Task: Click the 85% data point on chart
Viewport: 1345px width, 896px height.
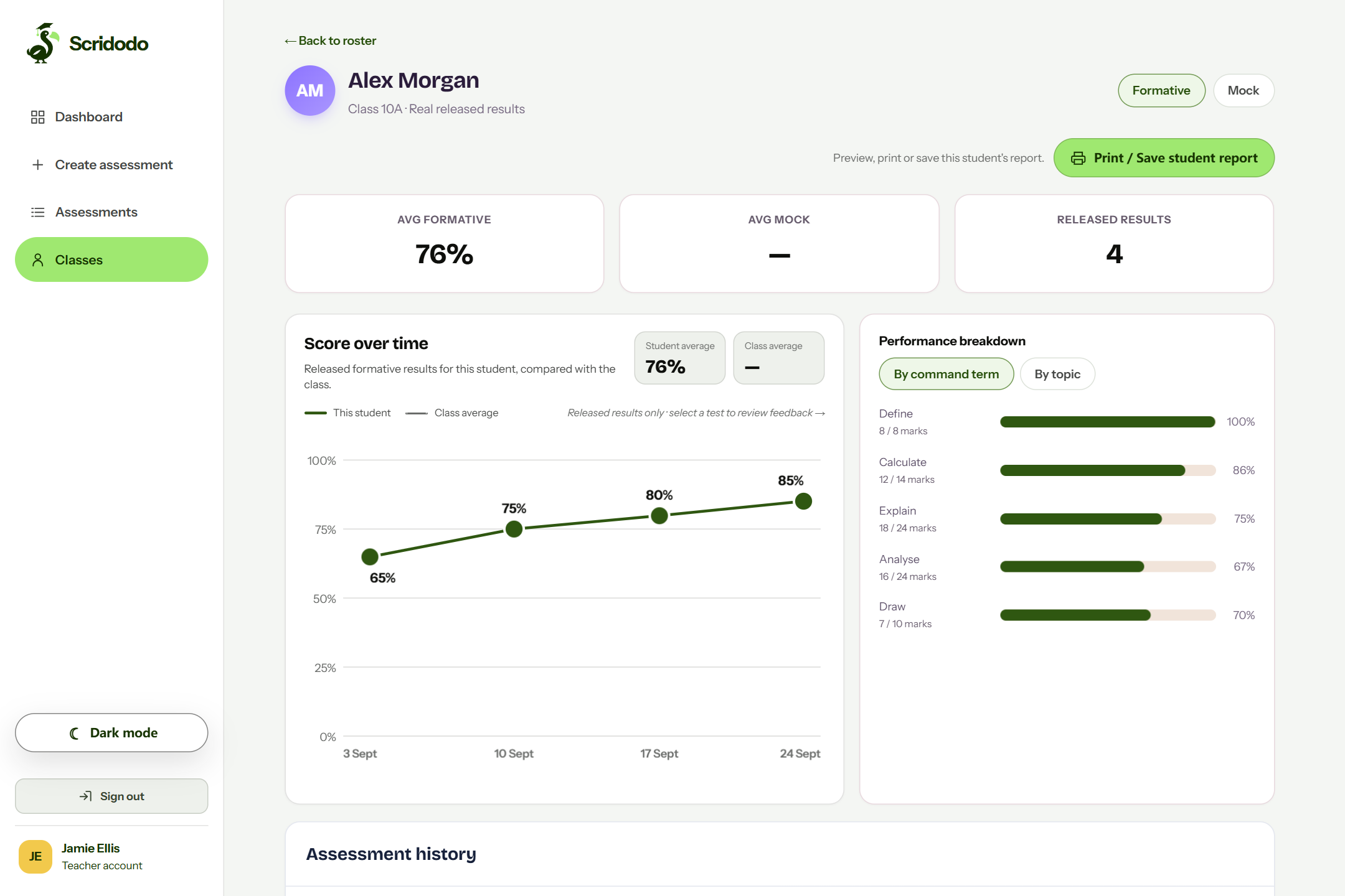Action: 804,501
